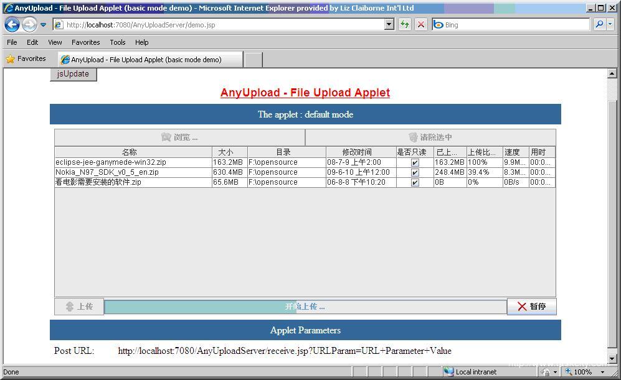The height and width of the screenshot is (380, 621).
Task: Click the 浏览 browse button
Action: pos(180,137)
